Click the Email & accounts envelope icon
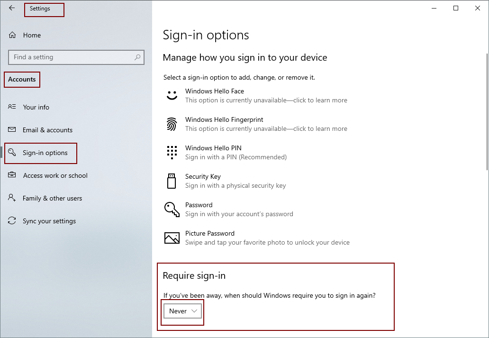 pos(12,129)
